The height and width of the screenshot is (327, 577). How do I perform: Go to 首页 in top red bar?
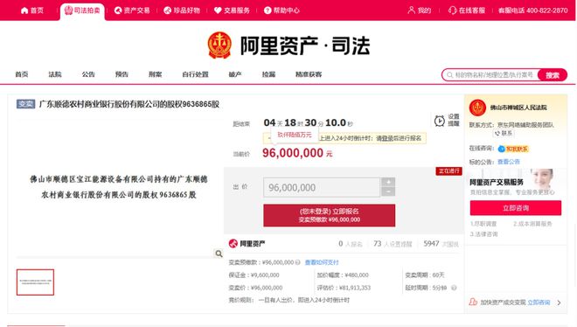coord(32,10)
